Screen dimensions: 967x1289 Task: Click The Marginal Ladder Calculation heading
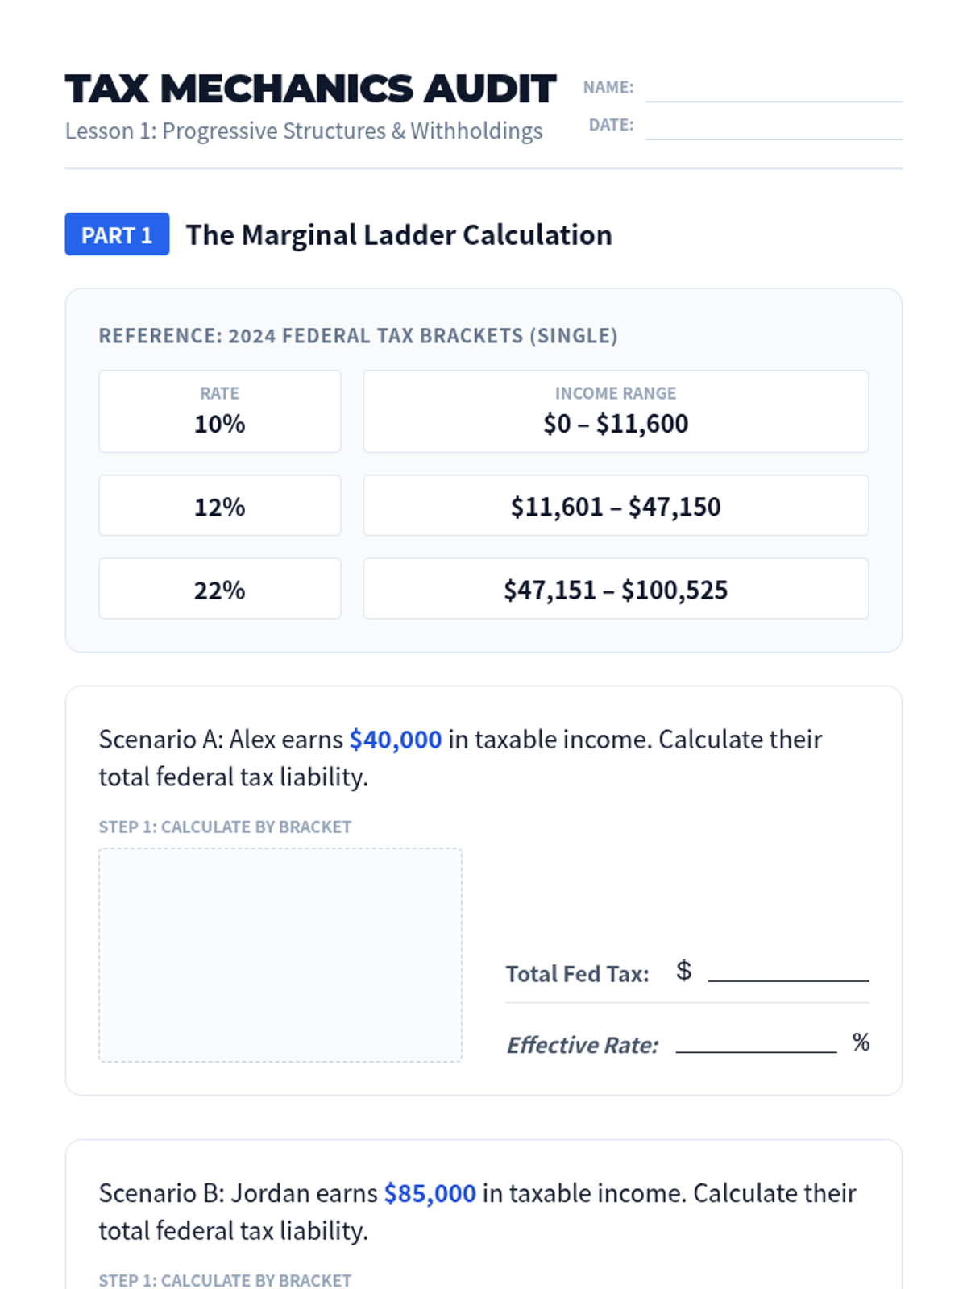click(399, 235)
